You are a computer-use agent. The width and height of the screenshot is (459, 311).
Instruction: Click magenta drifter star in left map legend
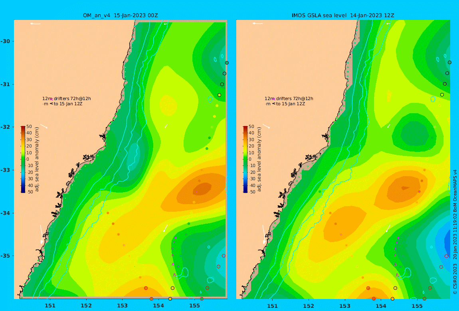click(x=51, y=99)
